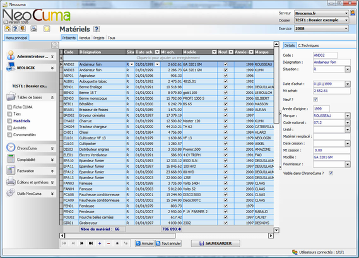
Task: Add a record with plus icon
Action: click(x=100, y=243)
